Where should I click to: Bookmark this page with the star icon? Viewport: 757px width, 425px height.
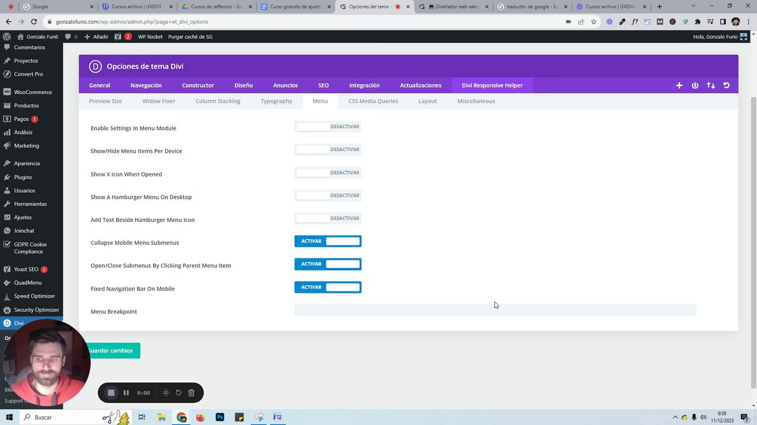pos(594,22)
